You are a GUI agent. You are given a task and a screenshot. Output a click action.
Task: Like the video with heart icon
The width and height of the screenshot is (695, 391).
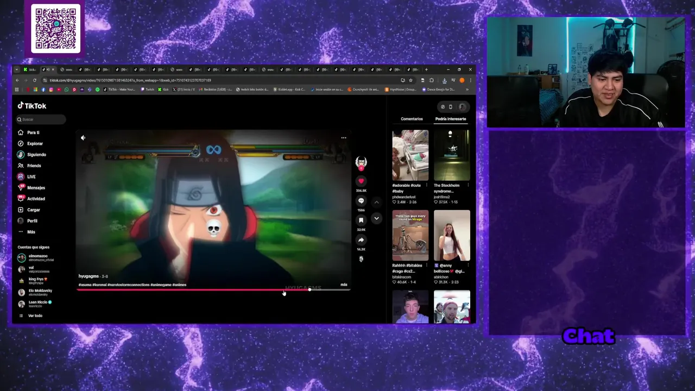point(361,181)
